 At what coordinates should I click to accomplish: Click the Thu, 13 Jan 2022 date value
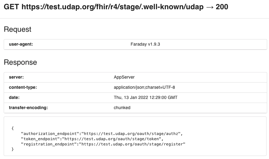pyautogui.click(x=146, y=97)
